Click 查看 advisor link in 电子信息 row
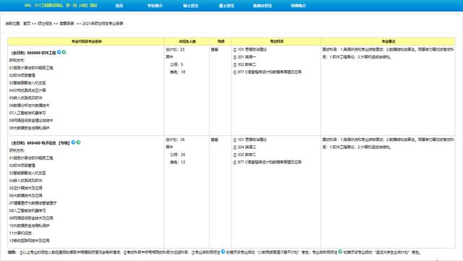This screenshot has width=463, height=261. pos(215,140)
